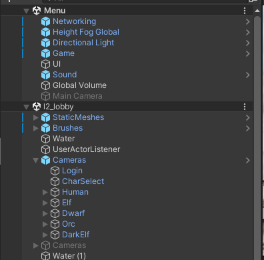264x260 pixels.
Task: Open the l2_lobby scene options kebab menu
Action: [245, 107]
